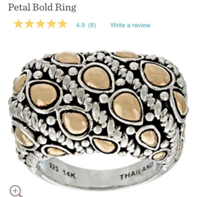
Task: Click the fifth rating star
Action: point(62,23)
